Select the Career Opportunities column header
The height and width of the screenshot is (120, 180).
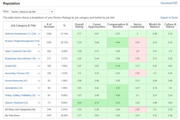[x=97, y=25]
